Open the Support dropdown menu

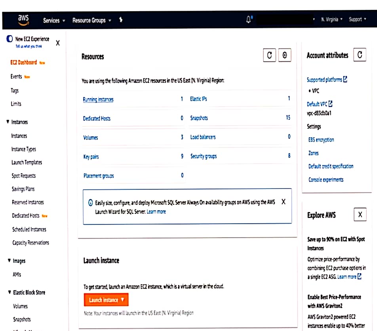pyautogui.click(x=357, y=19)
